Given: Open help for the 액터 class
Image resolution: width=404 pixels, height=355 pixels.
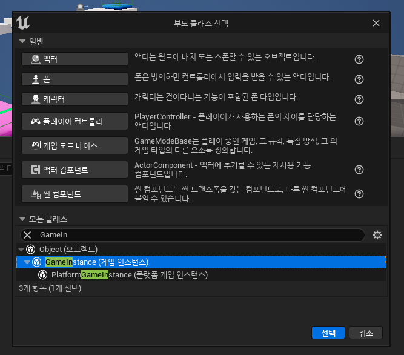Looking at the screenshot, I should [x=359, y=59].
